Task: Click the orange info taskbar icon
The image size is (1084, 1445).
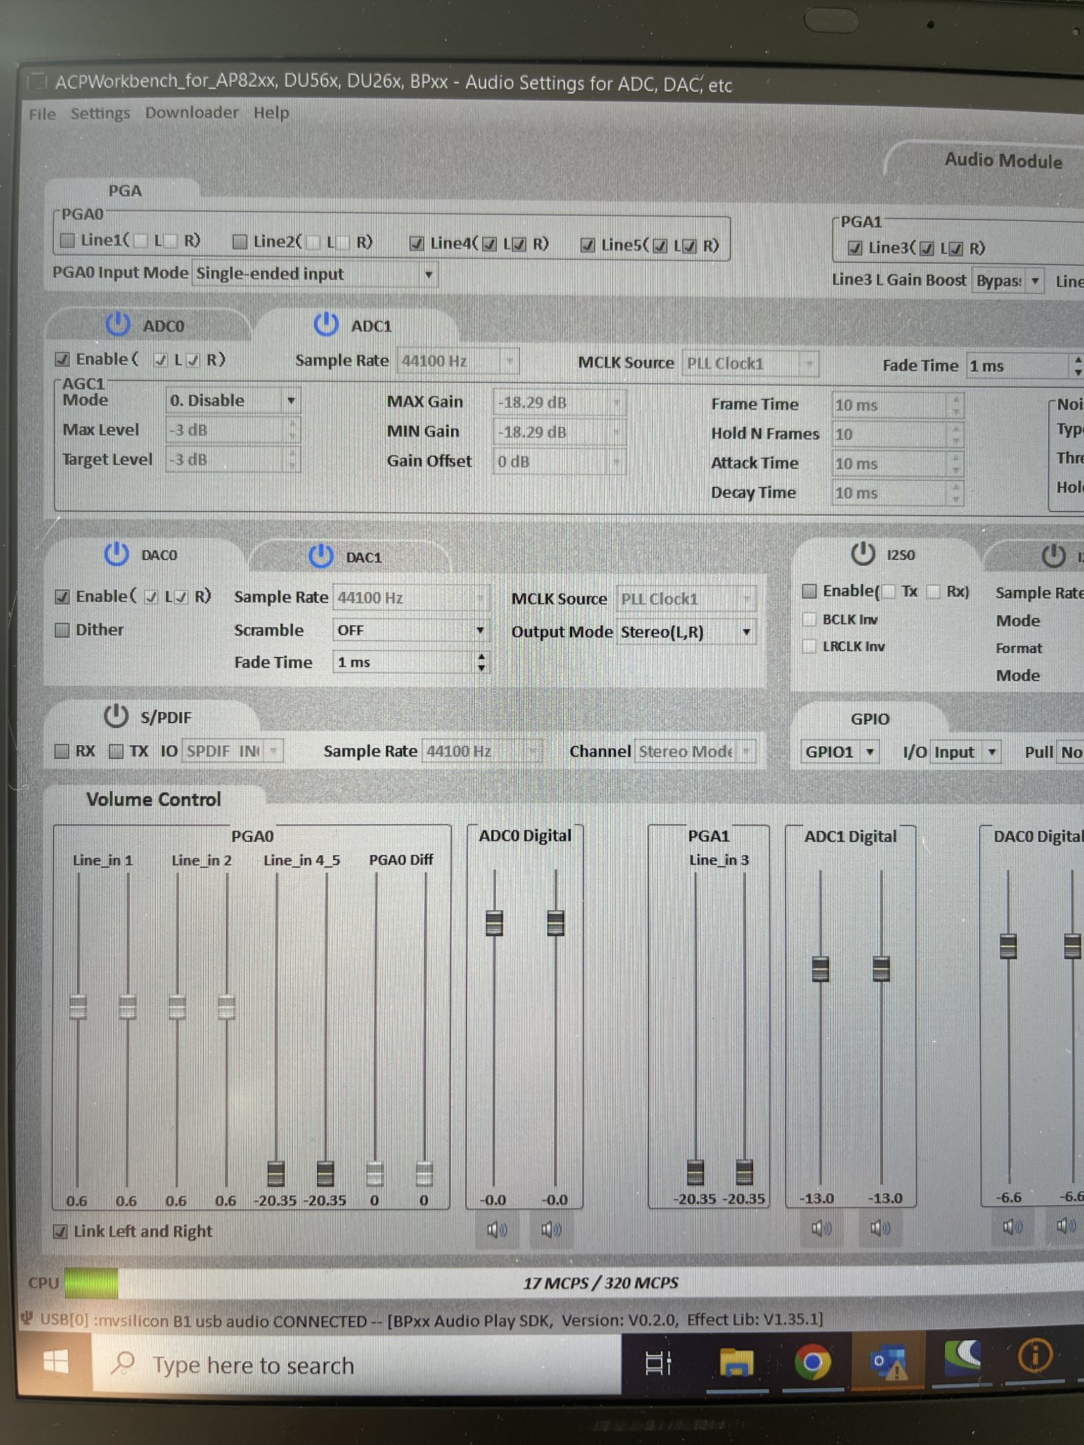Action: click(1035, 1355)
